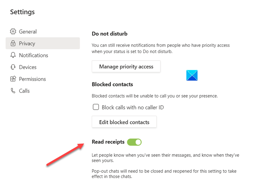Click the blue square logo icon
Viewport: 255px width, 183px height.
pyautogui.click(x=192, y=75)
